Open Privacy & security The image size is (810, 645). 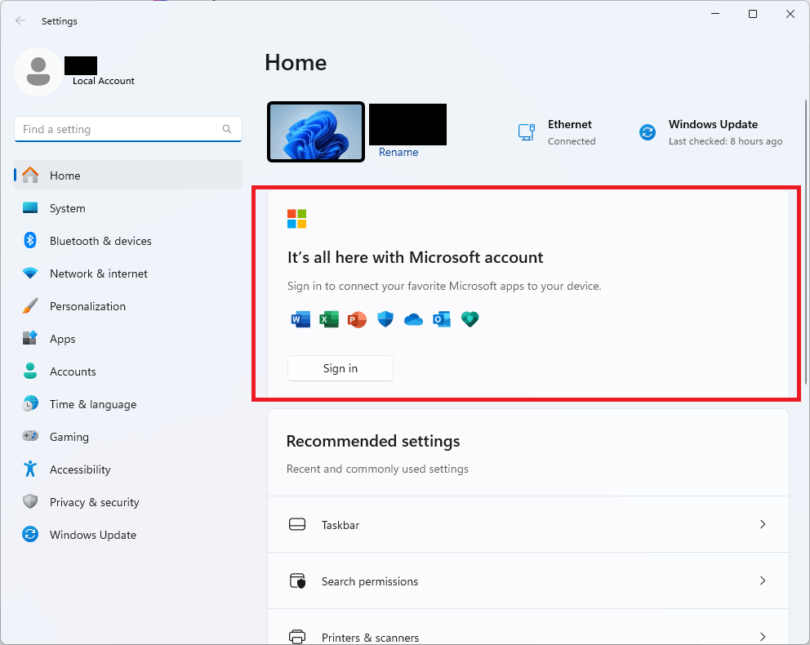(x=128, y=502)
